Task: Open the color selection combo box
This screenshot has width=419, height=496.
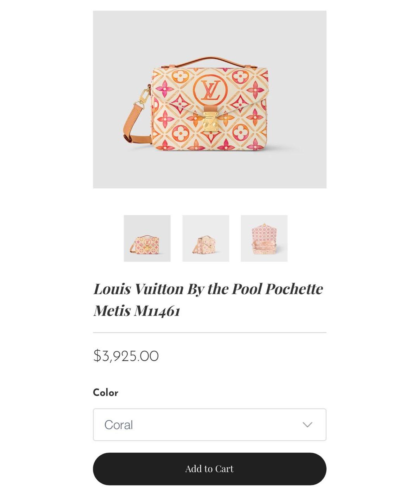Action: pyautogui.click(x=209, y=425)
